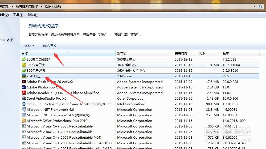Click the .NET Framework 4.6 (简体中文) icon
The width and height of the screenshot is (266, 149).
tap(24, 115)
